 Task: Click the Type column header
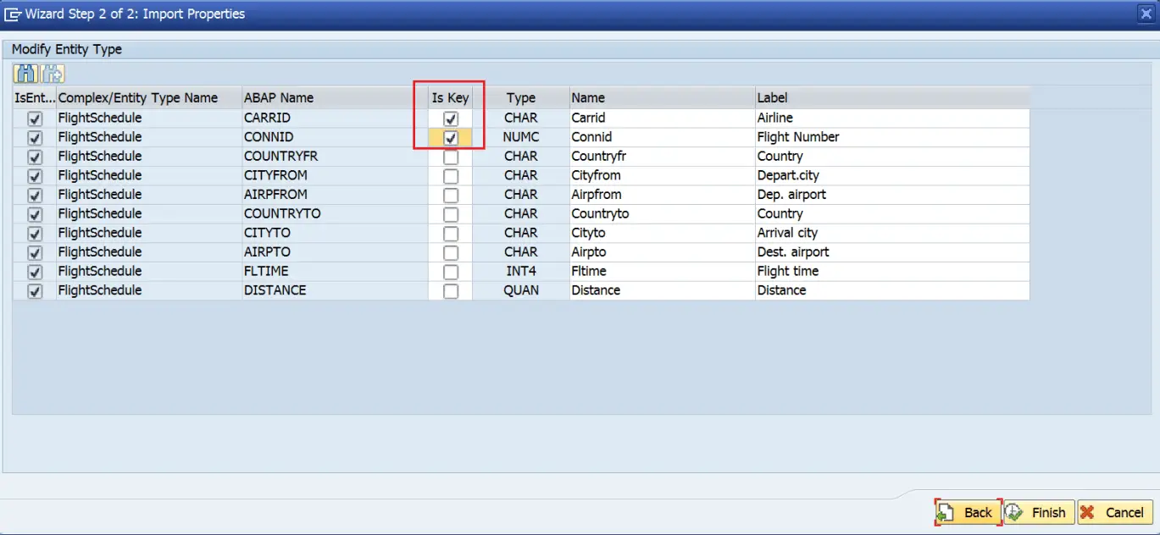[x=520, y=98]
